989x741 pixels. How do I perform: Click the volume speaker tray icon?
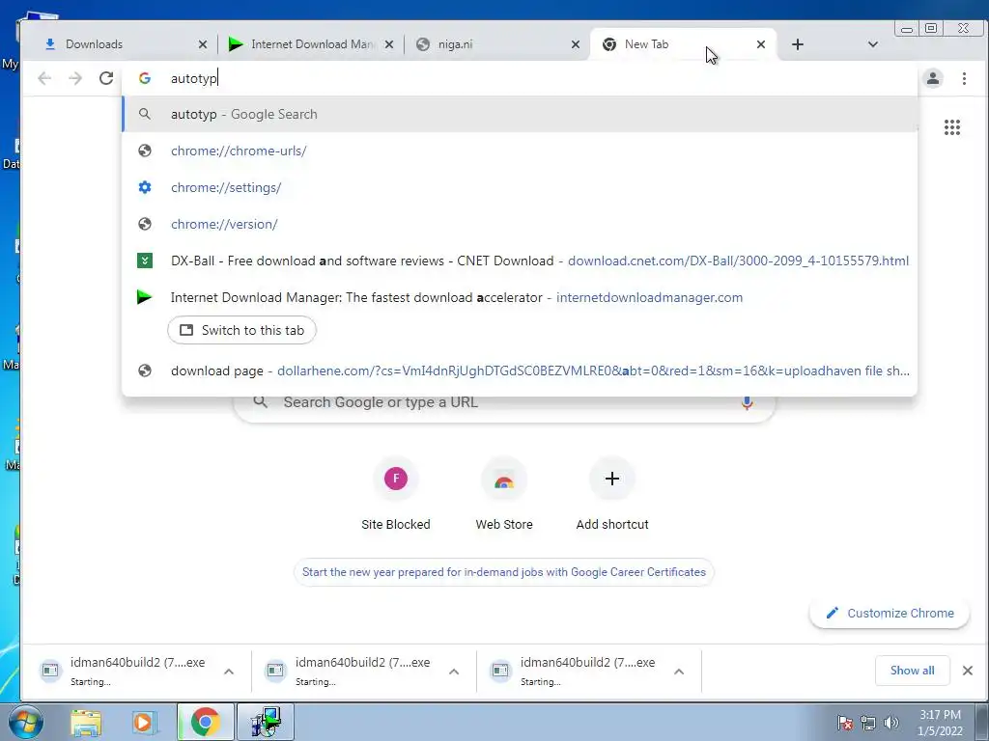(890, 723)
